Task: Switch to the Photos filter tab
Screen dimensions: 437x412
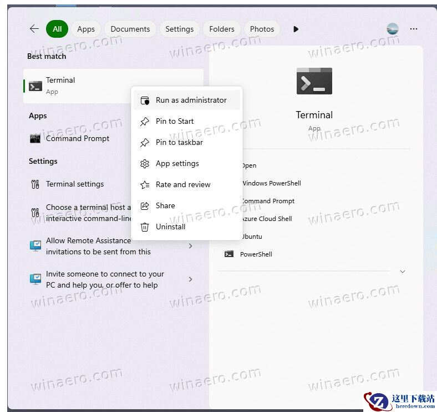Action: (262, 29)
